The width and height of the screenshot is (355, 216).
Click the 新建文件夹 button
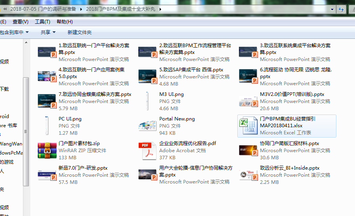coord(79,32)
